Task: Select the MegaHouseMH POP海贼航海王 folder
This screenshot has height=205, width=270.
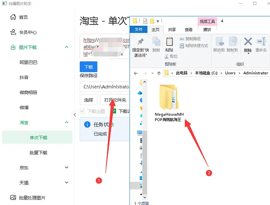Action: 169,103
